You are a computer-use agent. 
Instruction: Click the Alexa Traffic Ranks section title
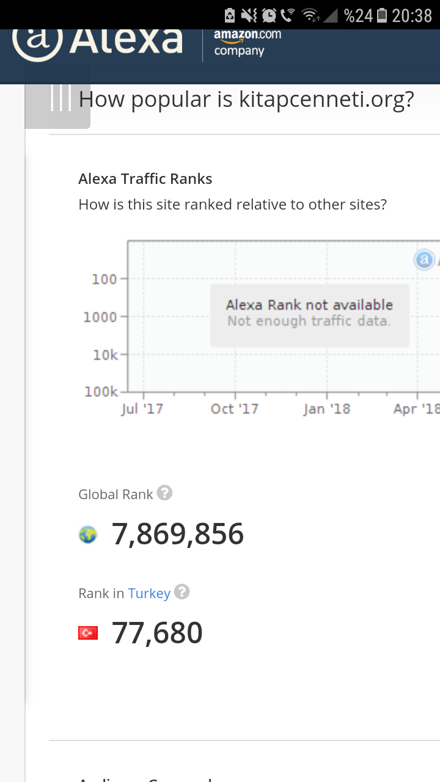click(x=145, y=179)
